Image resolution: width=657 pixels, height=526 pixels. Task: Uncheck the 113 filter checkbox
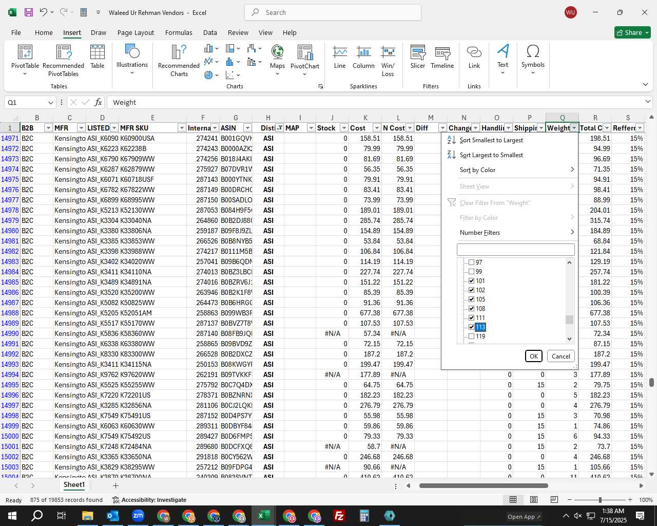(471, 327)
